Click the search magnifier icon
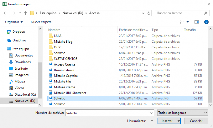Screen dimensions: 213x128 point(206,13)
